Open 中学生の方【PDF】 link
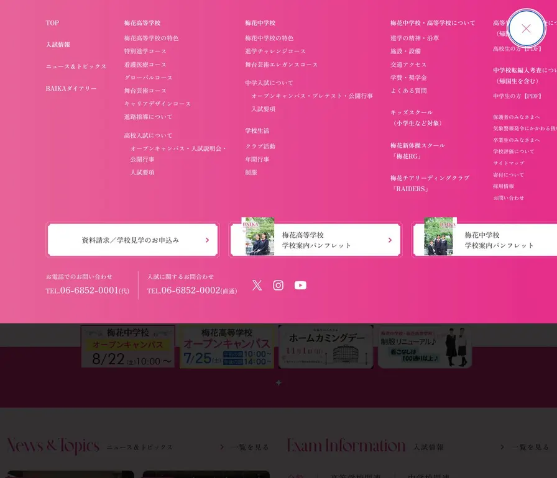The image size is (557, 478). pyautogui.click(x=517, y=96)
